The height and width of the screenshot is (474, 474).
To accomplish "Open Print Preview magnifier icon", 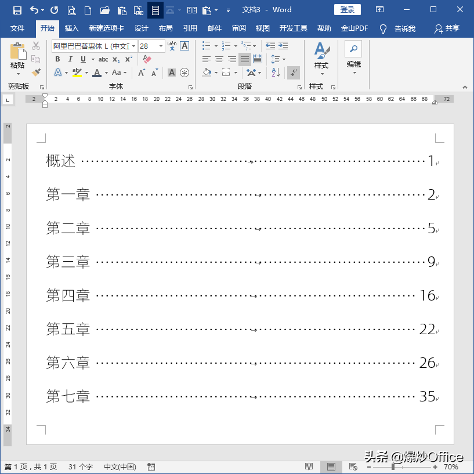I will (71, 10).
